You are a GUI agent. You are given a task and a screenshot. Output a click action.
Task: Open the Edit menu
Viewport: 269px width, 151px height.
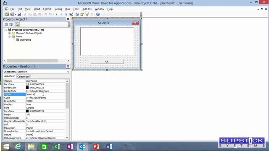pyautogui.click(x=20, y=9)
